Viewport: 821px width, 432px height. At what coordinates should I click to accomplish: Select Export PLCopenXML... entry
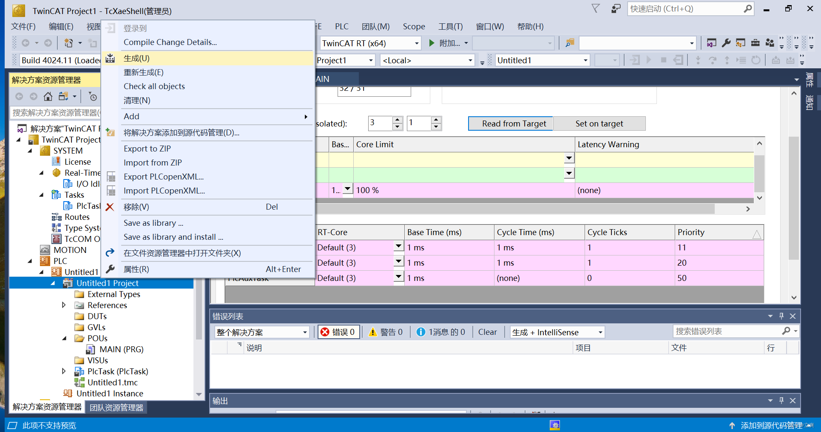(x=207, y=177)
